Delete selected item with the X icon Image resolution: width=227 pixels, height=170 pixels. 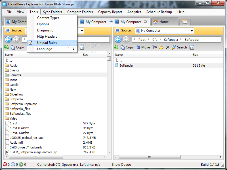(x=167, y=47)
